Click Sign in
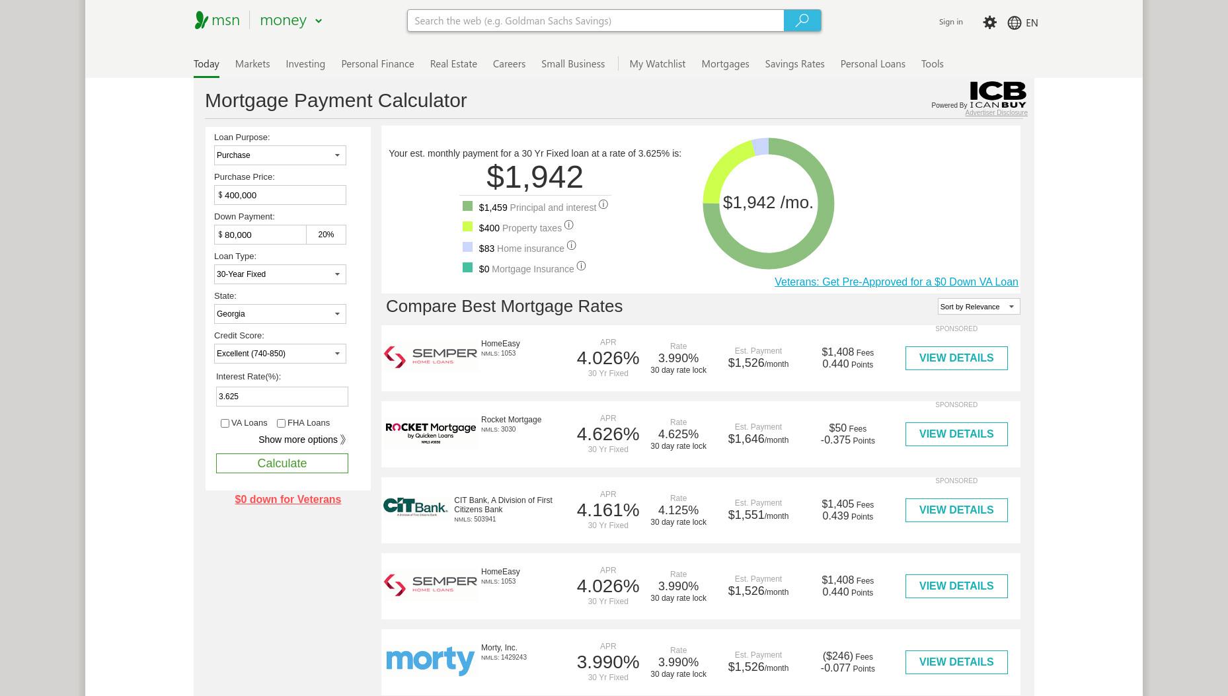This screenshot has height=696, width=1228. [950, 22]
